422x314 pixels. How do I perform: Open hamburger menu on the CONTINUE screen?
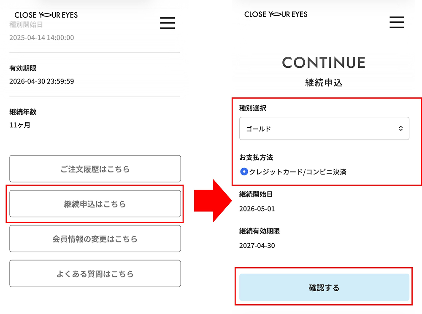pyautogui.click(x=397, y=22)
